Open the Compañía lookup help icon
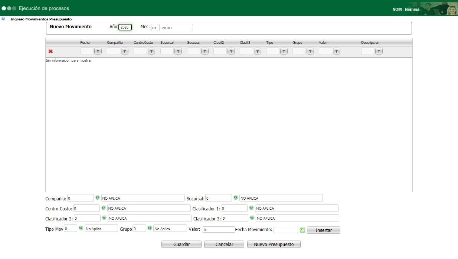This screenshot has height=259, width=458. (98, 198)
